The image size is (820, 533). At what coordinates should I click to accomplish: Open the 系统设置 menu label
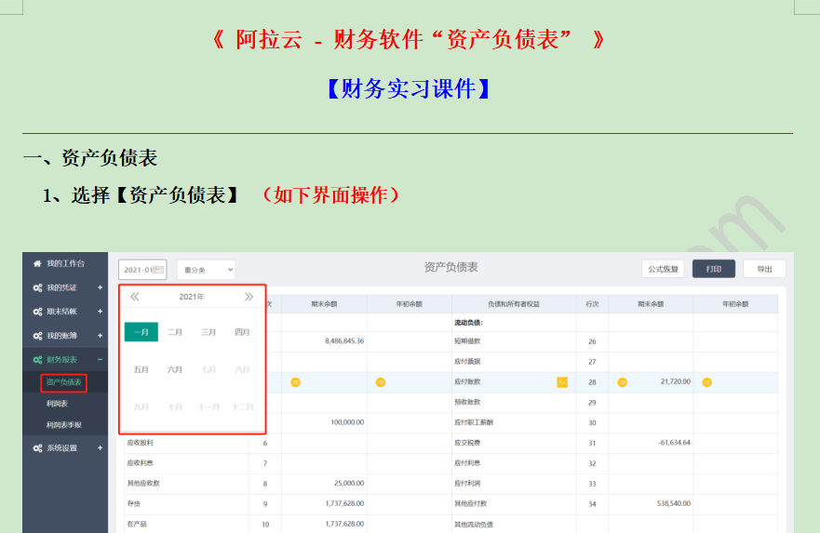(61, 447)
